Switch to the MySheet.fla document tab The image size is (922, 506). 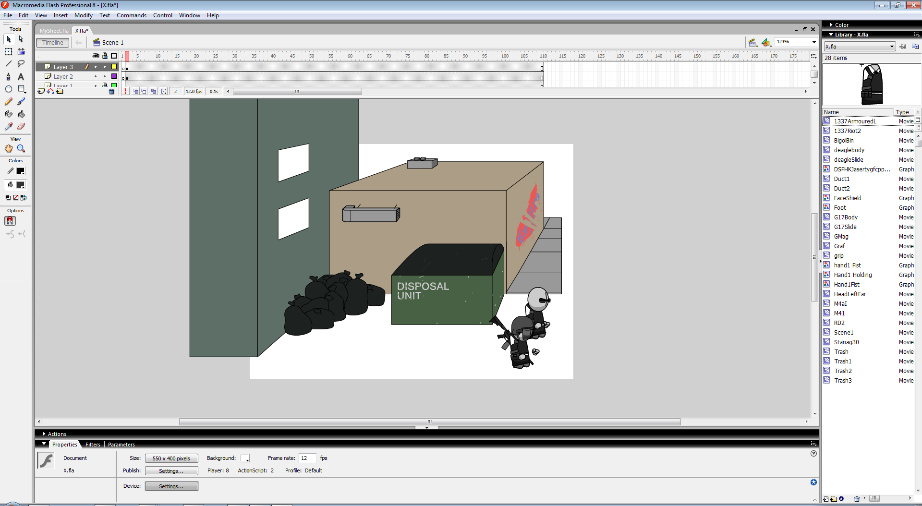(x=54, y=31)
